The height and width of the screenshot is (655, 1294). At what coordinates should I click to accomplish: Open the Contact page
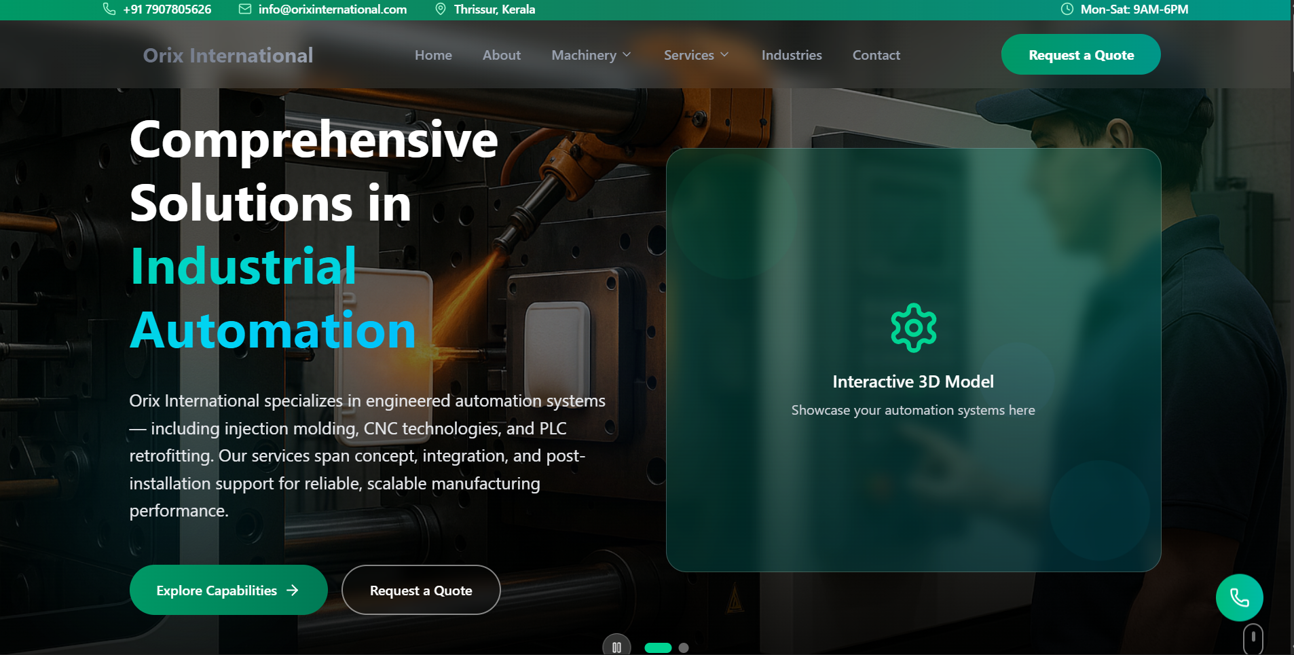coord(876,55)
